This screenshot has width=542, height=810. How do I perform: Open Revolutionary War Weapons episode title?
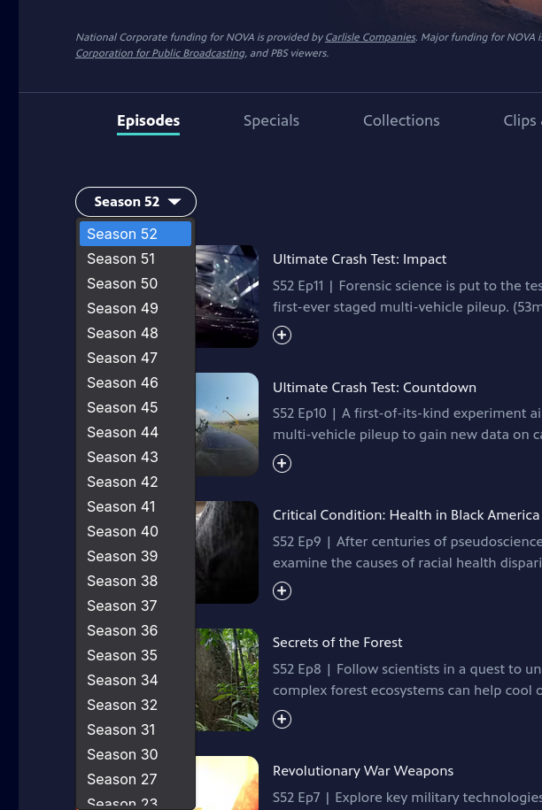(x=363, y=771)
